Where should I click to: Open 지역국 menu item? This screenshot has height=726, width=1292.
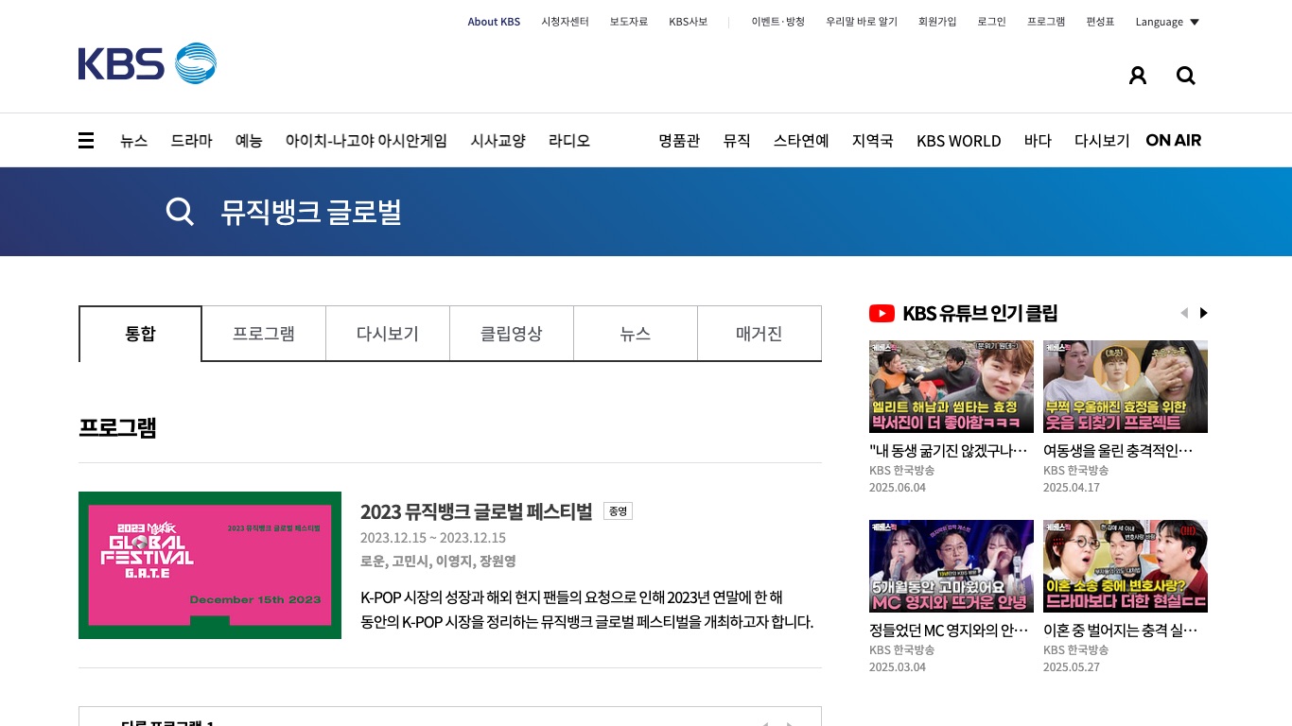click(x=872, y=141)
